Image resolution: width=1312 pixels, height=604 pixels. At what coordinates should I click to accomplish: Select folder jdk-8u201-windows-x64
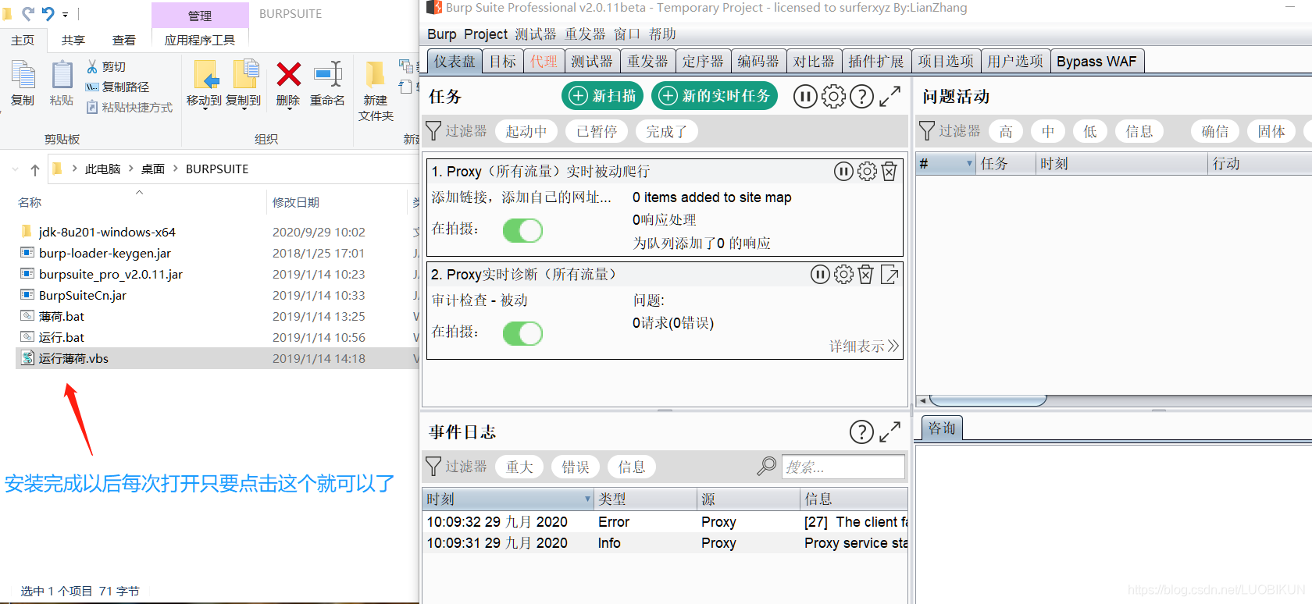click(x=107, y=232)
